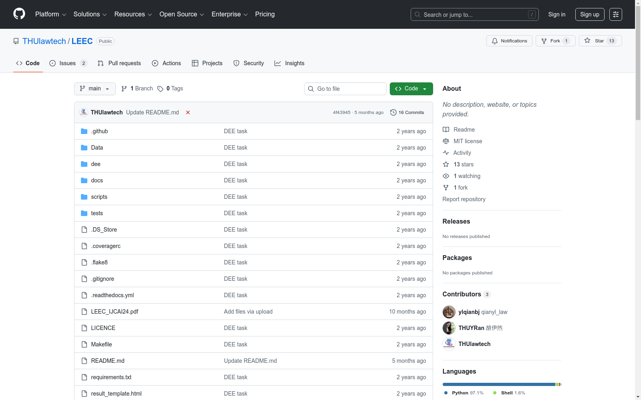Viewport: 641px width, 400px height.
Task: Click the repository icon beside THUlawtech
Action: (16, 41)
